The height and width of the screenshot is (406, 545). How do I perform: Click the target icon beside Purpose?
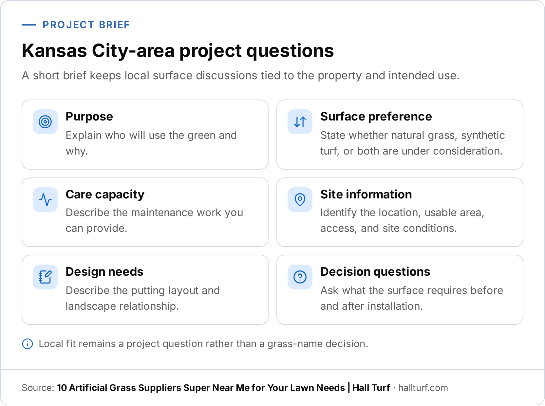point(45,122)
